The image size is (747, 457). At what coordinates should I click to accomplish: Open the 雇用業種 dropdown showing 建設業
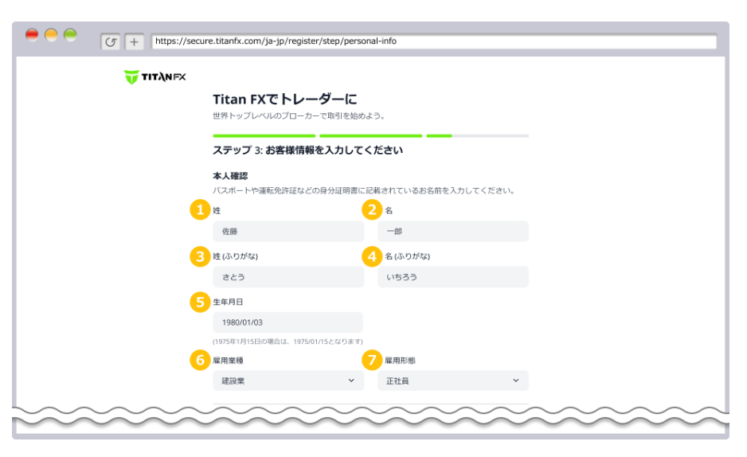click(x=288, y=381)
